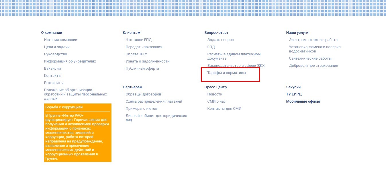This screenshot has height=172, width=386.
Task: Open personal data protection policy link
Action: click(75, 94)
